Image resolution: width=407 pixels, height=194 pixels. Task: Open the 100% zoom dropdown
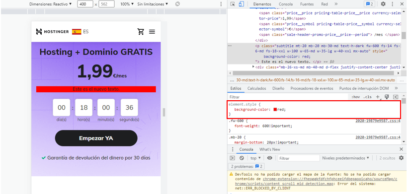(x=127, y=4)
